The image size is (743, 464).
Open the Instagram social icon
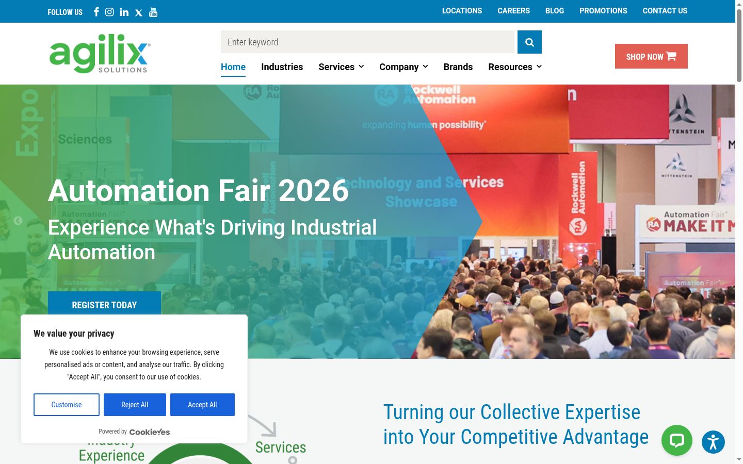tap(109, 12)
